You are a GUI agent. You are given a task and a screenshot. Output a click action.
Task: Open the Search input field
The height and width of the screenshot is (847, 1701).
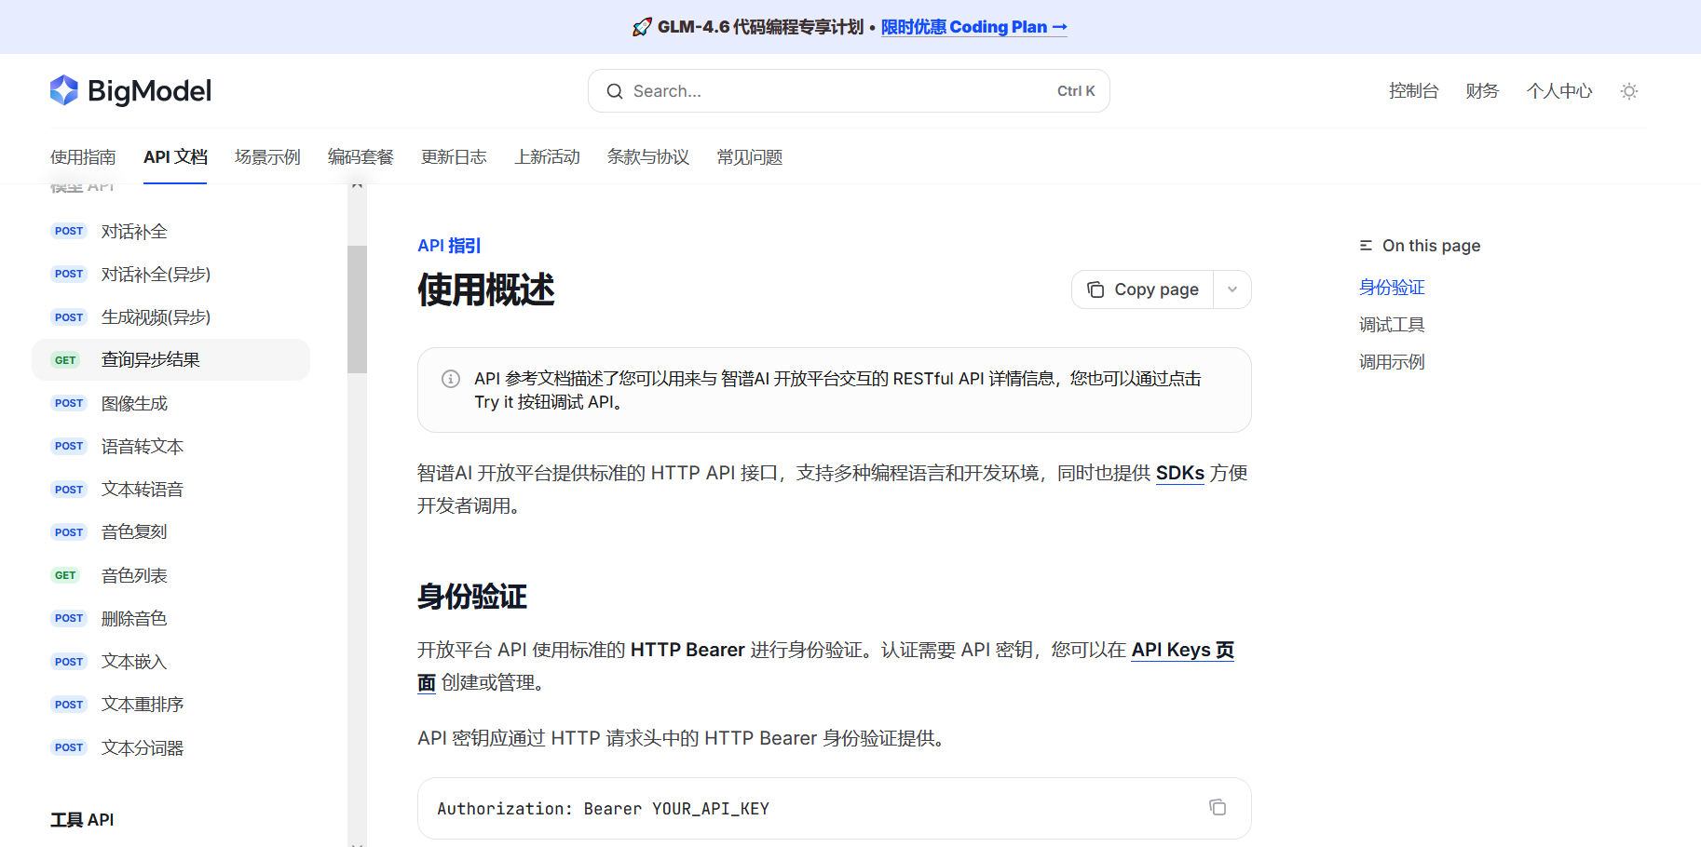click(x=849, y=91)
